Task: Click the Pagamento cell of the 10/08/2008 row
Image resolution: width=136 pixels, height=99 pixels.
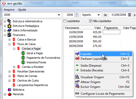Action: coord(111,32)
